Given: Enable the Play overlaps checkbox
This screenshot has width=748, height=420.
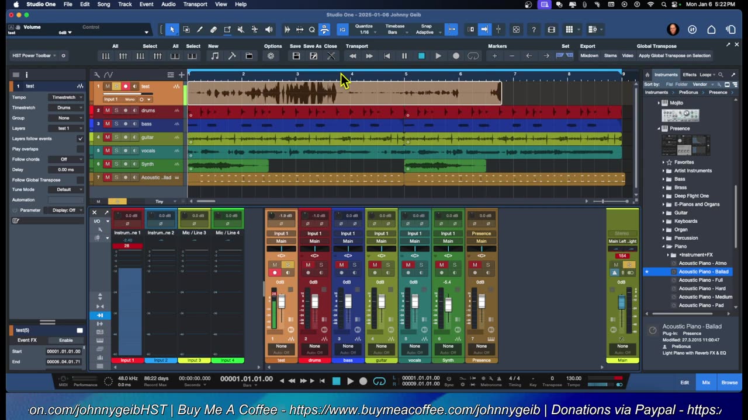Looking at the screenshot, I should point(80,149).
